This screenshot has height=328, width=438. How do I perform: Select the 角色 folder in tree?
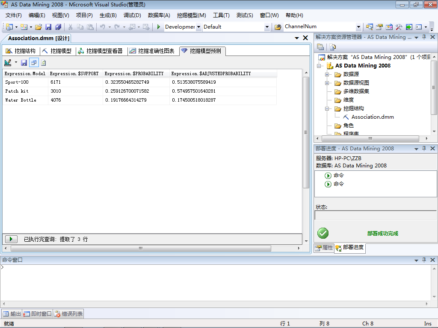point(348,126)
